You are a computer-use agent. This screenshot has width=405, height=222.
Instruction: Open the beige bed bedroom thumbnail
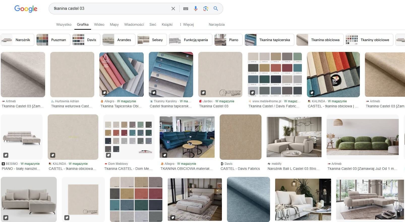click(x=195, y=199)
